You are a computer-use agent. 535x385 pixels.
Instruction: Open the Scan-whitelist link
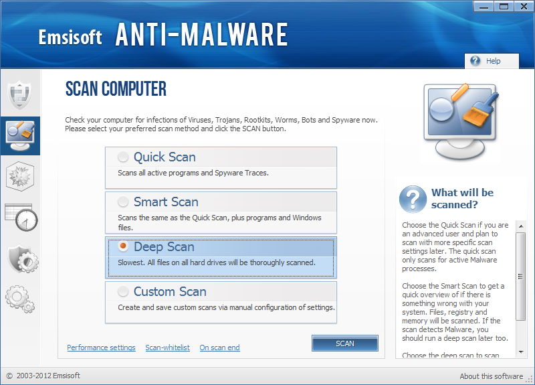167,348
